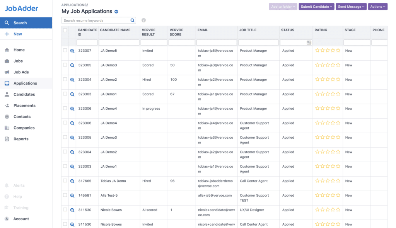
Task: Click the resume keyword search magnifier icon
Action: coord(132,20)
